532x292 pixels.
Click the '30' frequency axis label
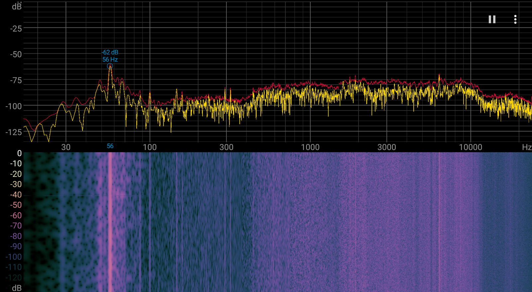pyautogui.click(x=66, y=147)
